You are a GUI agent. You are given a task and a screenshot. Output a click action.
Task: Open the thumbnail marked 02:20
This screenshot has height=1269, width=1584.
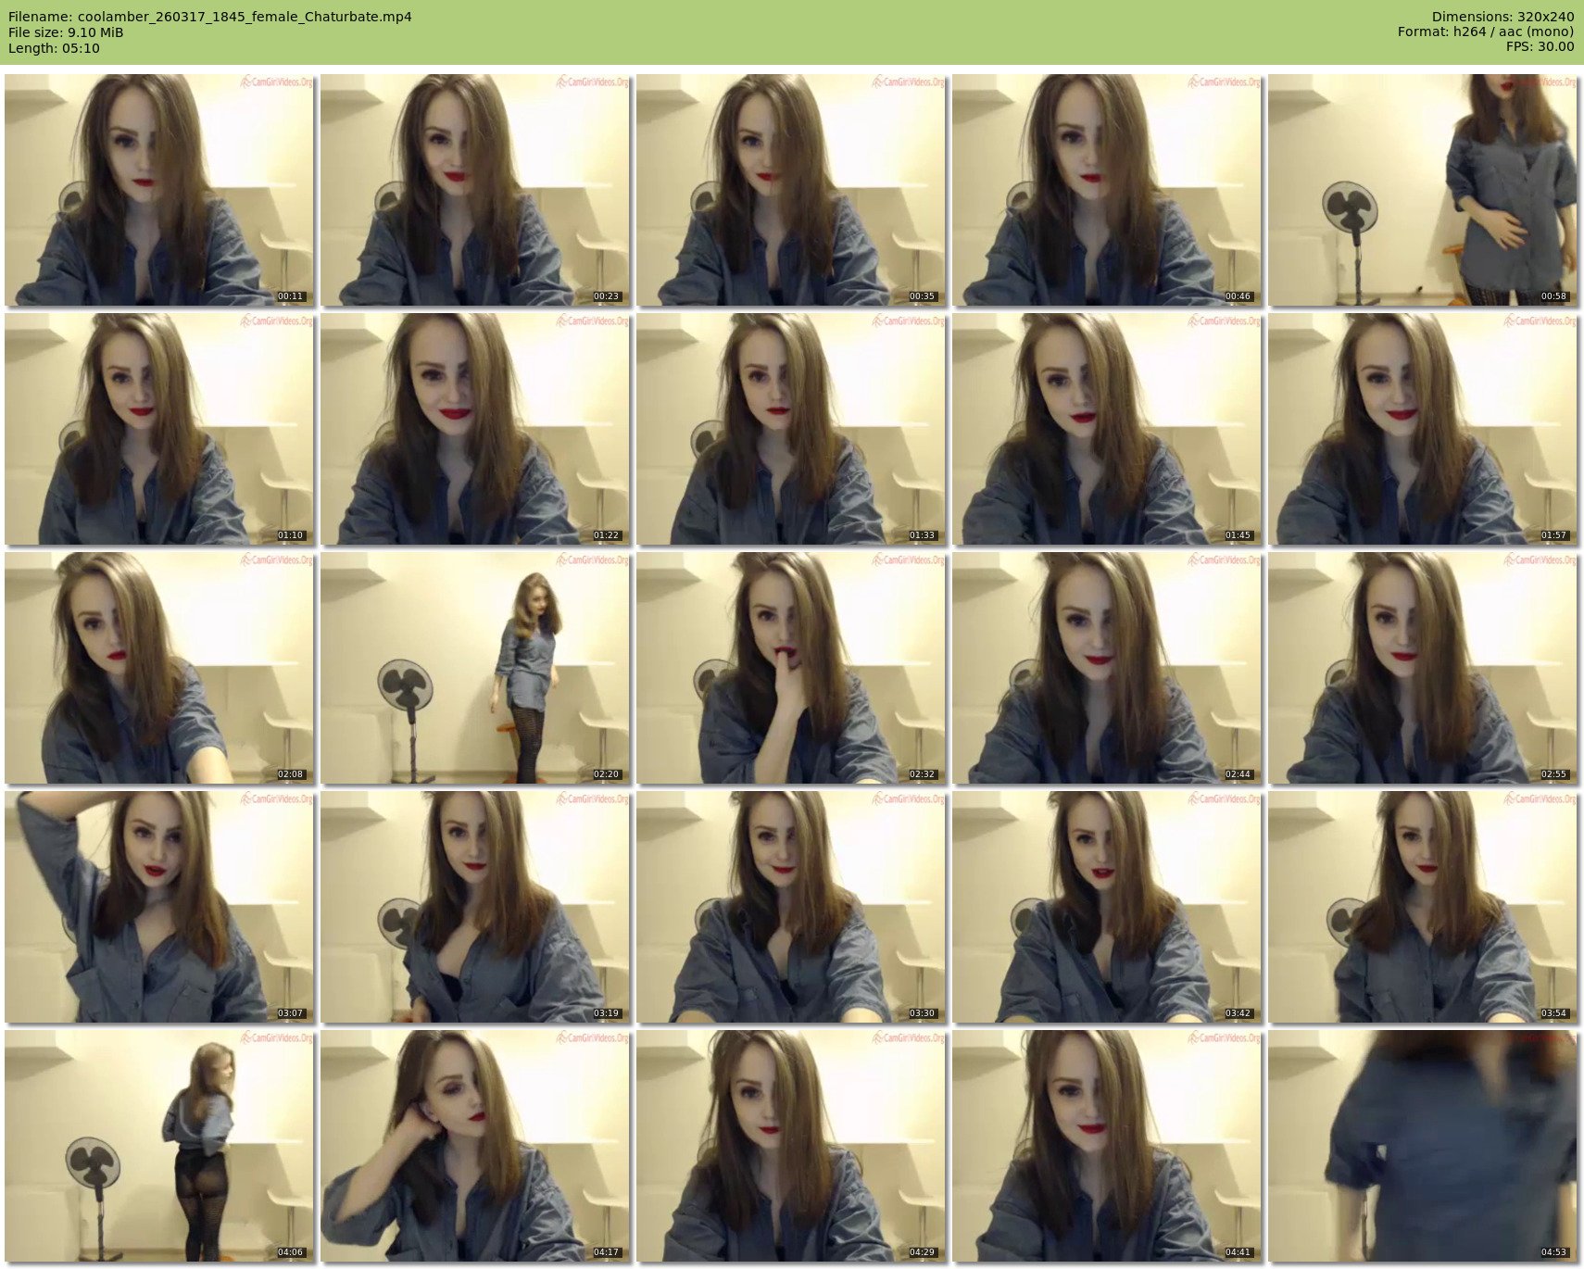[x=474, y=668]
